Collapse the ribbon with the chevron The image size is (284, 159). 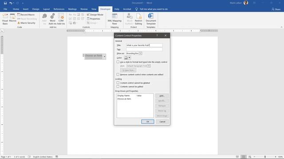[x=281, y=27]
